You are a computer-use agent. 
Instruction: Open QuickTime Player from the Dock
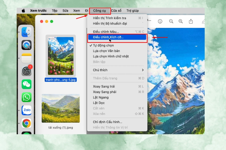pyautogui.click(x=27, y=45)
